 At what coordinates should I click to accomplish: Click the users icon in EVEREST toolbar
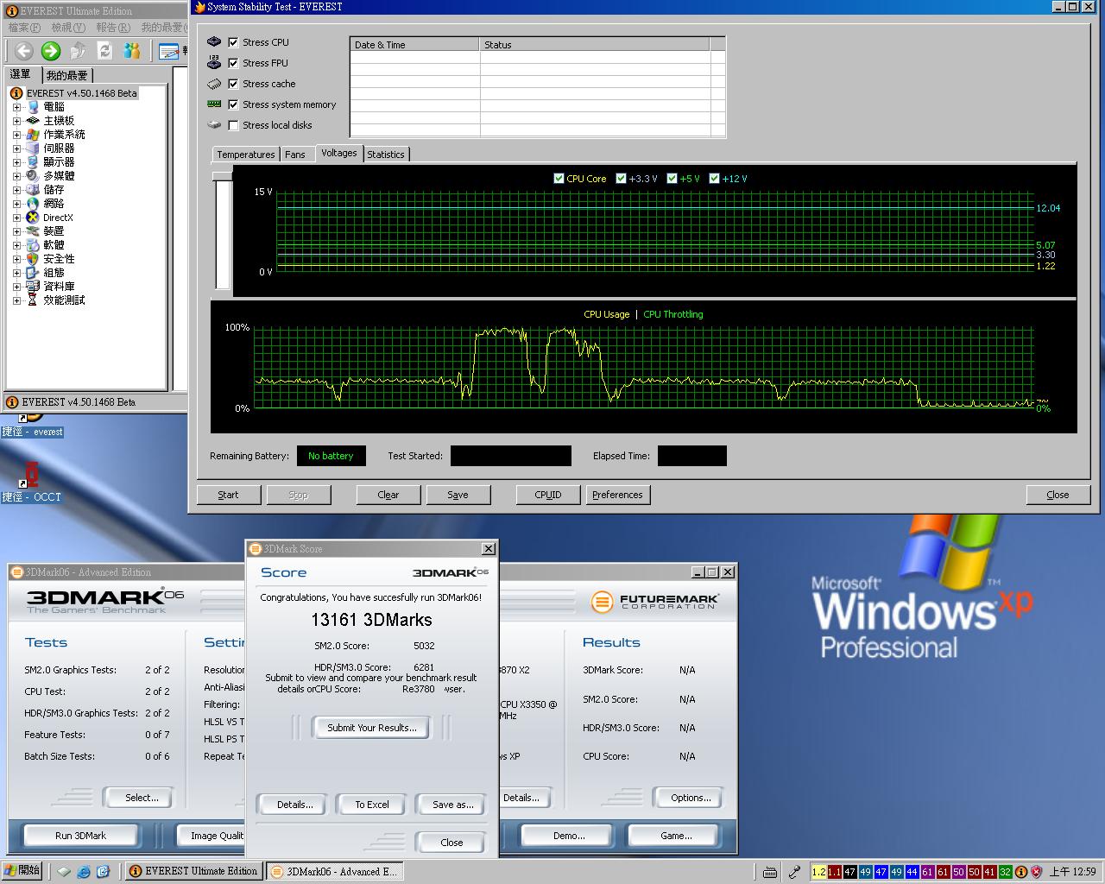[x=132, y=51]
